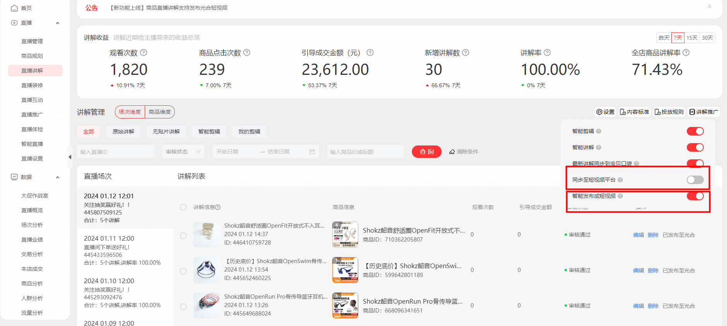Show help for 新增讲解数 metric
Screen dimensions: 727x326
466,52
